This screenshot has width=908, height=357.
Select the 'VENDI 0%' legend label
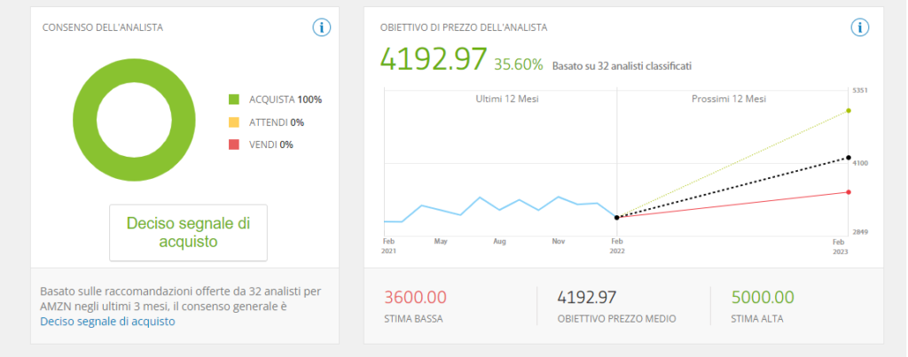(x=271, y=144)
